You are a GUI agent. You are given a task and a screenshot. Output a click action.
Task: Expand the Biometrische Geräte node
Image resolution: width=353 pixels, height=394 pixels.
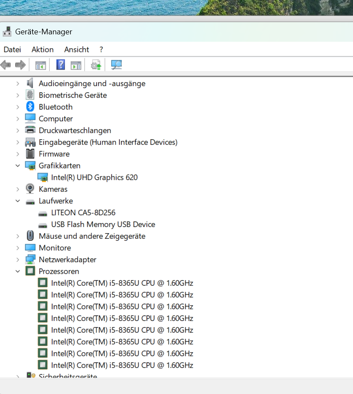tap(17, 95)
